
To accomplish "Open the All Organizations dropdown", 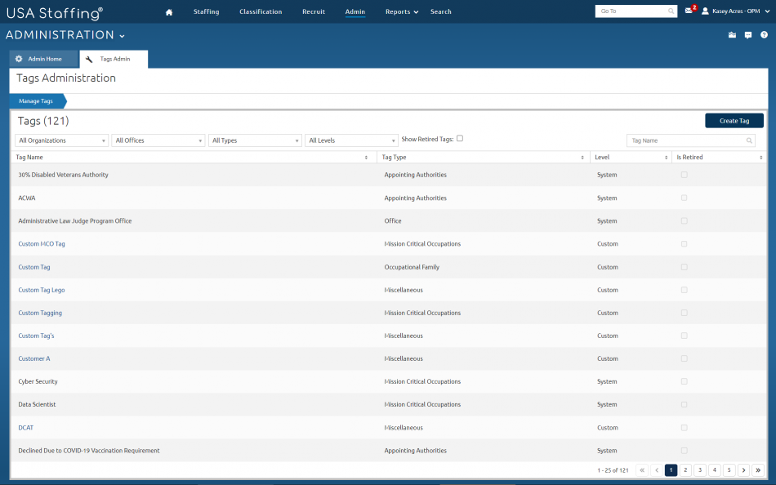I will [62, 140].
